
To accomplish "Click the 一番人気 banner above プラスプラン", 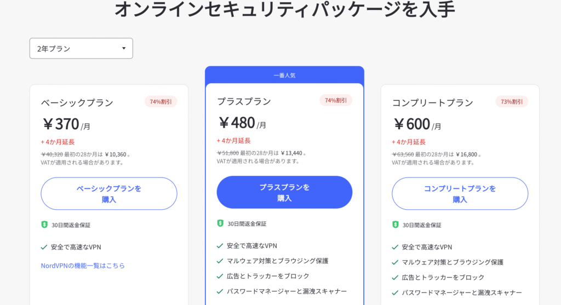I will 284,75.
